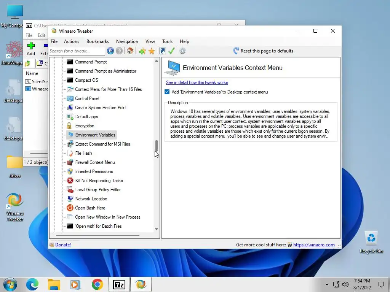This screenshot has width=390, height=292.
Task: Show hidden tray icons arrow
Action: tap(327, 284)
